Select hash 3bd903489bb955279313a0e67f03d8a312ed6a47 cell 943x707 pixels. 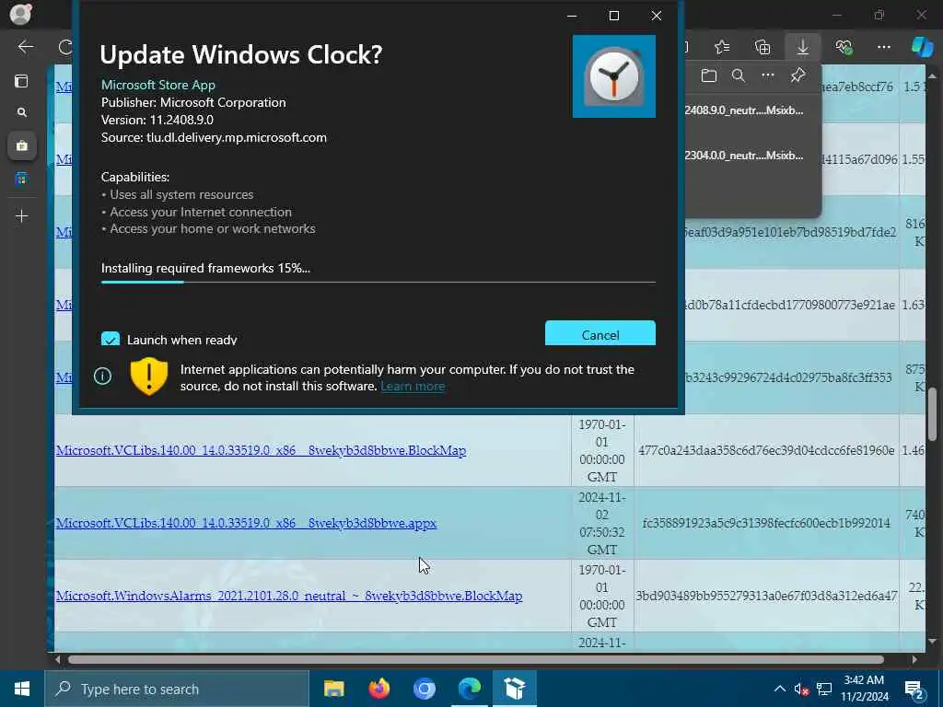pos(766,596)
